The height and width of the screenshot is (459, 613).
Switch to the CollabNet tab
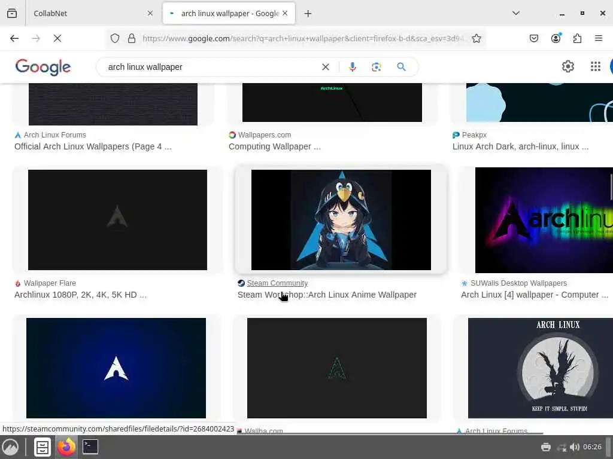click(92, 13)
